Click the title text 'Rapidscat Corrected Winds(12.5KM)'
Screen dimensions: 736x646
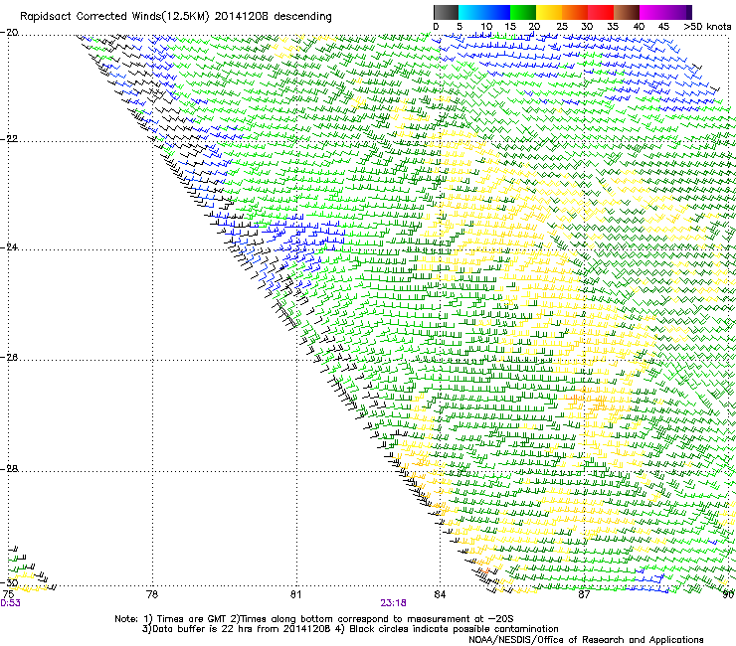(x=114, y=17)
